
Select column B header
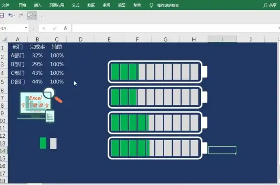(x=37, y=39)
